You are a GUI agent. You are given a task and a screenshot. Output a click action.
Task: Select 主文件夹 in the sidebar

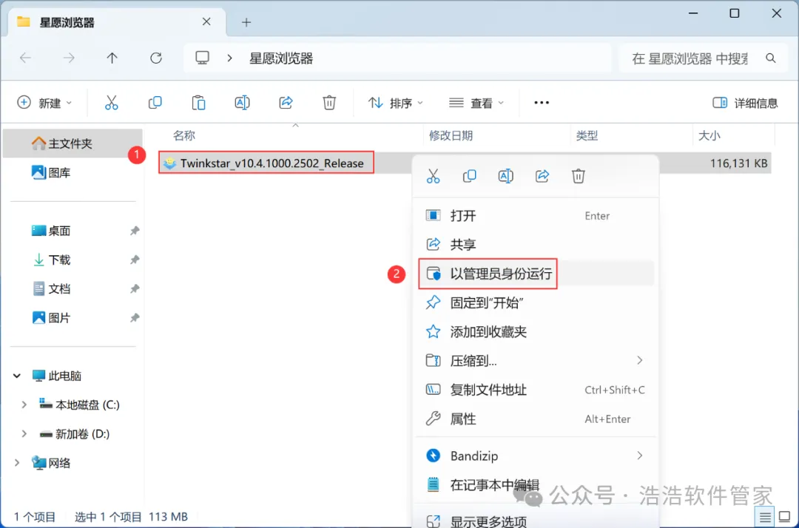(73, 144)
